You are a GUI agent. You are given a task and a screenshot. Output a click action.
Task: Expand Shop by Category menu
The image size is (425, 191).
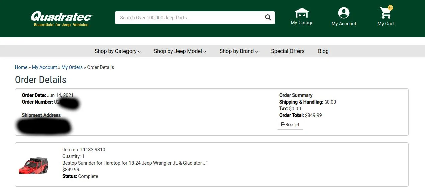tap(117, 51)
